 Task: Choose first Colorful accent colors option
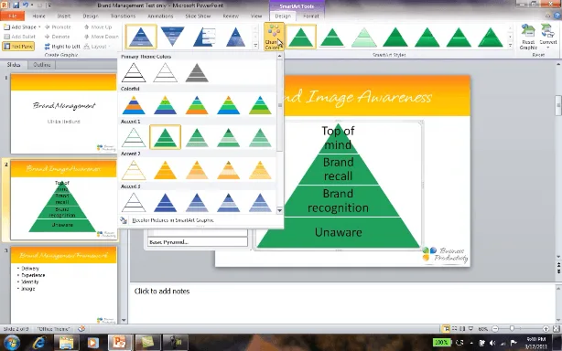(134, 105)
